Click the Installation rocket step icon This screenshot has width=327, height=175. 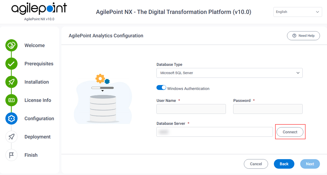pyautogui.click(x=11, y=82)
